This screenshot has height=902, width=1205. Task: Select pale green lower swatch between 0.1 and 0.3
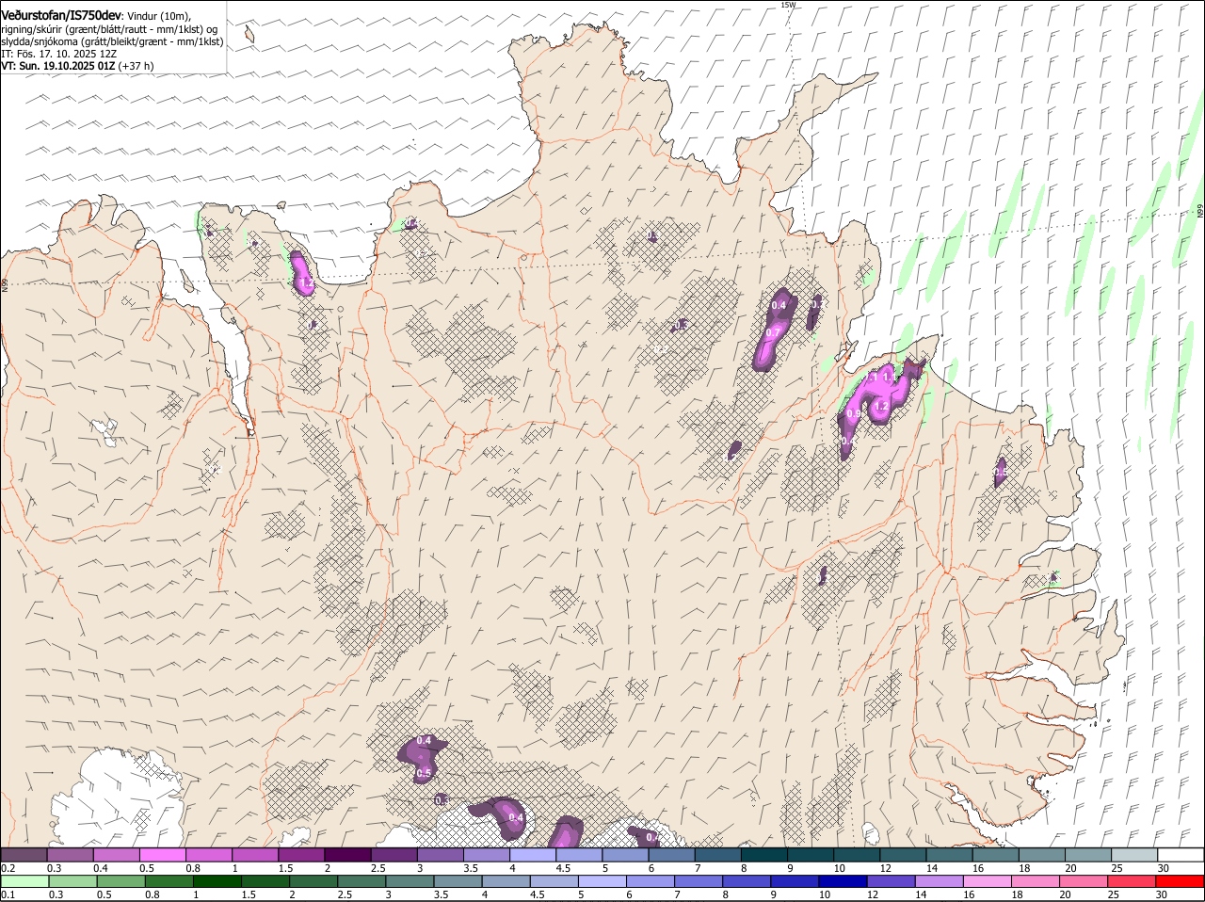[x=24, y=882]
